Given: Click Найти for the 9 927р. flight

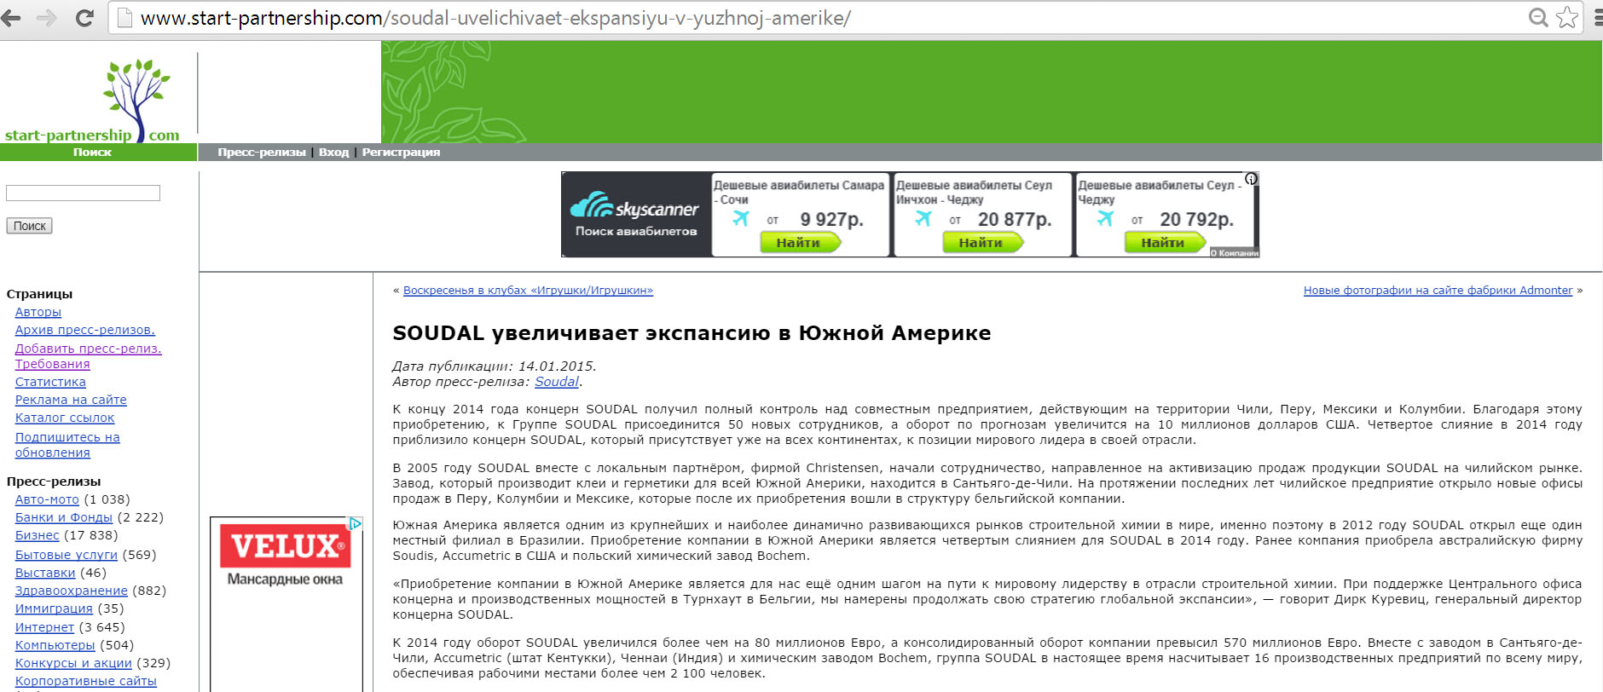Looking at the screenshot, I should [799, 243].
